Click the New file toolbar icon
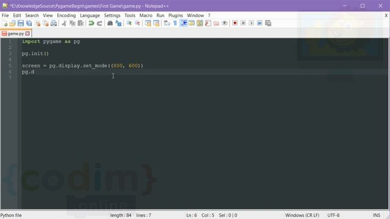Screen dimensions: 390x219 4,23
